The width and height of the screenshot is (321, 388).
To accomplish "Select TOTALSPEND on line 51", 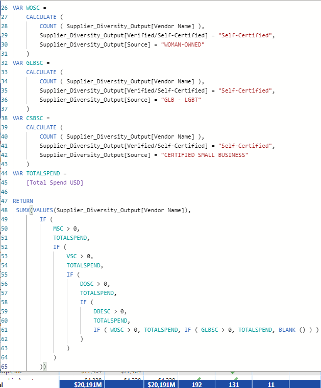I will pyautogui.click(x=70, y=238).
